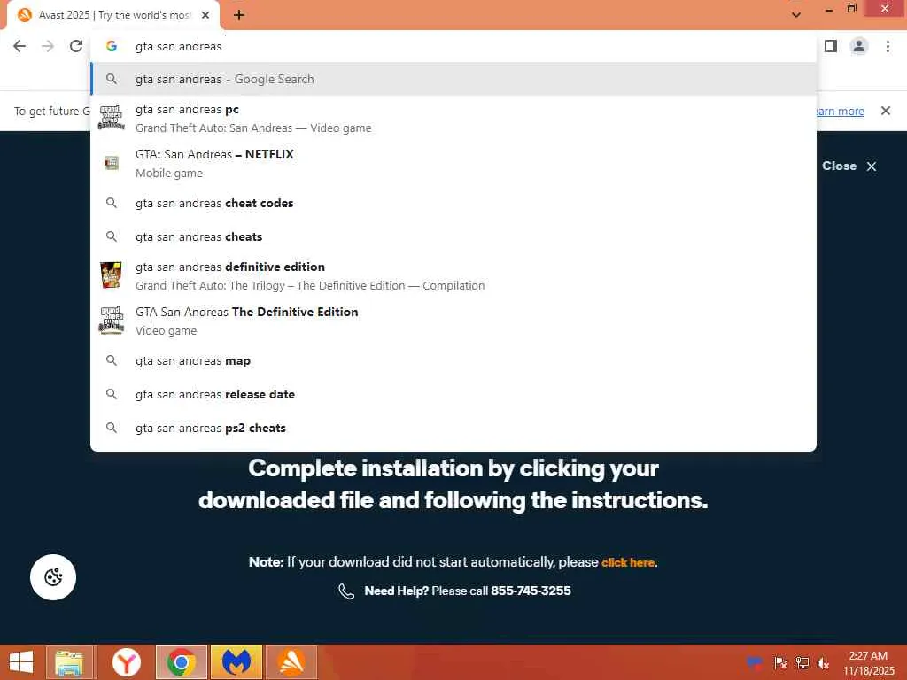The image size is (907, 680).
Task: Select 'gta san andreas - Google Search' suggestion
Action: point(453,79)
